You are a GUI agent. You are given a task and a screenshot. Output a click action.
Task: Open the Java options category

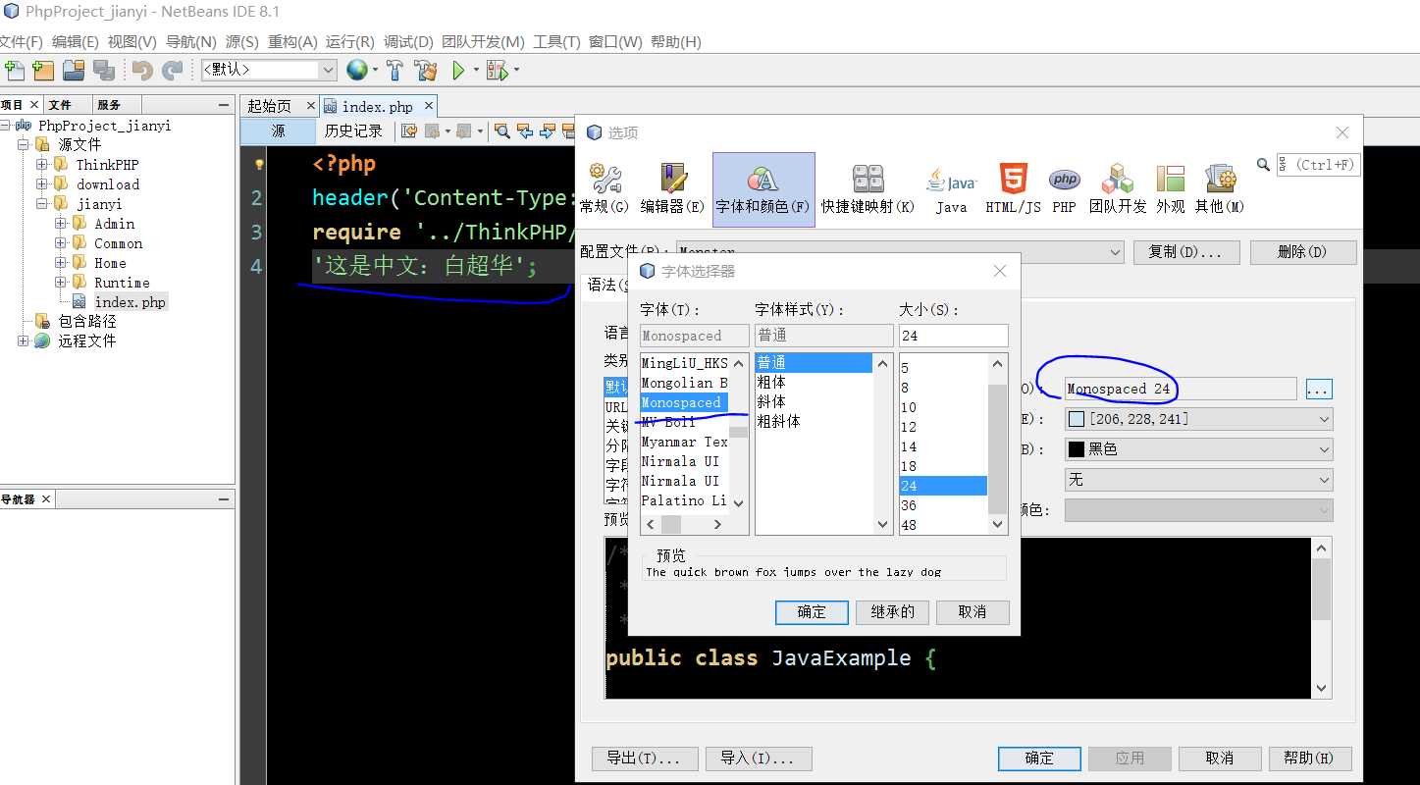point(951,189)
